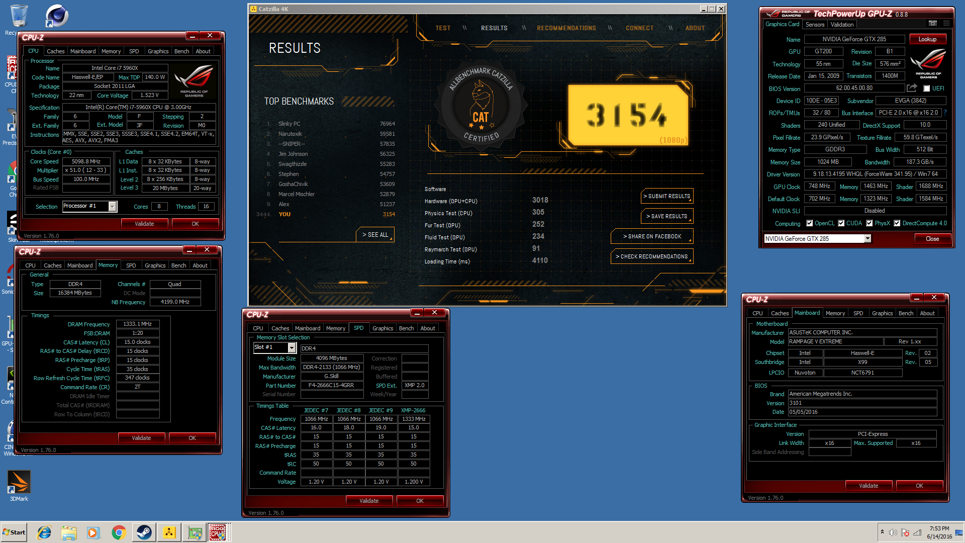Image resolution: width=965 pixels, height=543 pixels.
Task: Click Close button in GPU-Z
Action: click(932, 239)
